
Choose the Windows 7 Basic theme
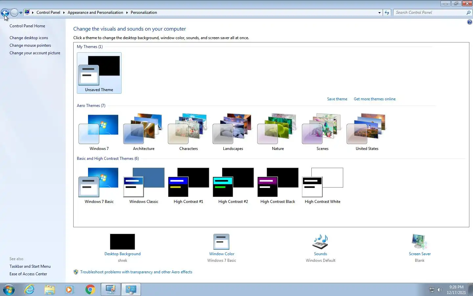point(99,185)
